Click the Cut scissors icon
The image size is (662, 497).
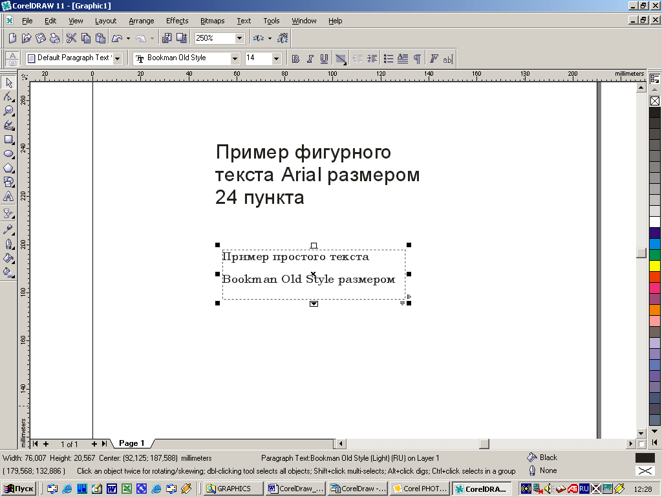[71, 38]
